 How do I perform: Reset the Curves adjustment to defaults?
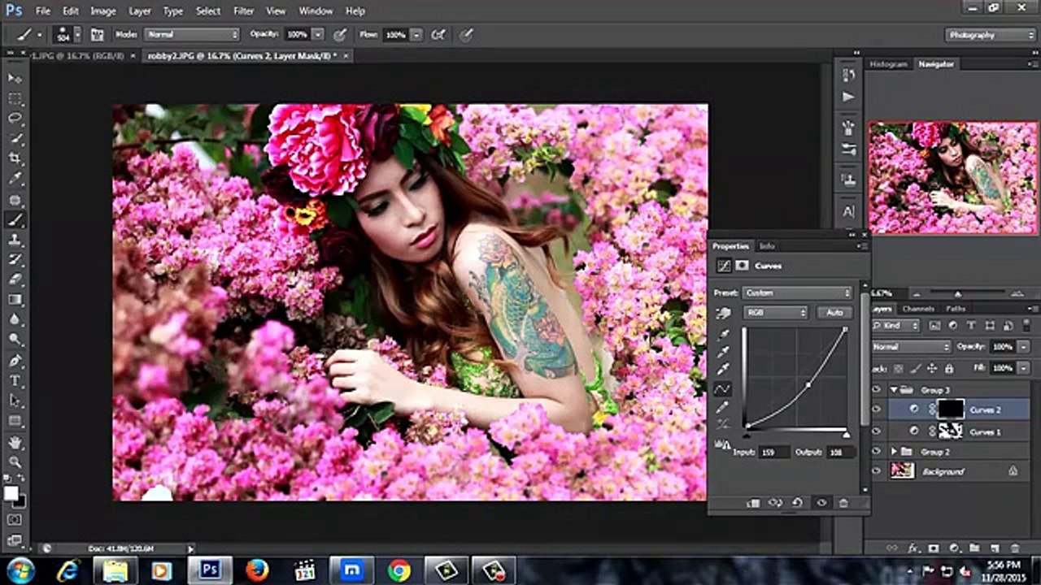799,504
